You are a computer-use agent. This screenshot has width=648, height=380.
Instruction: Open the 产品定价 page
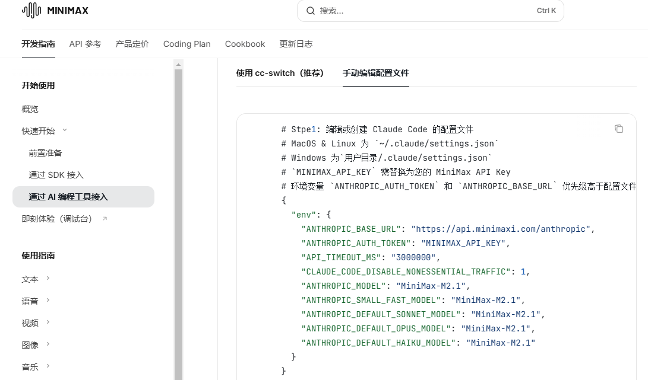point(132,44)
